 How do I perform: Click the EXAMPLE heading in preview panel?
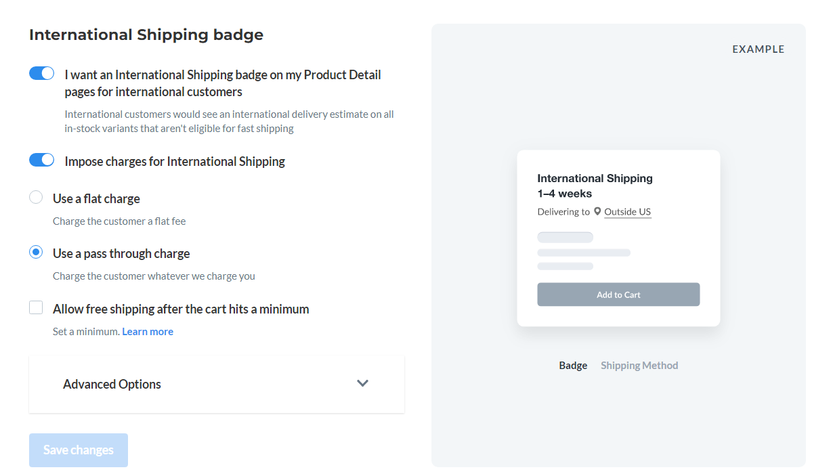759,49
